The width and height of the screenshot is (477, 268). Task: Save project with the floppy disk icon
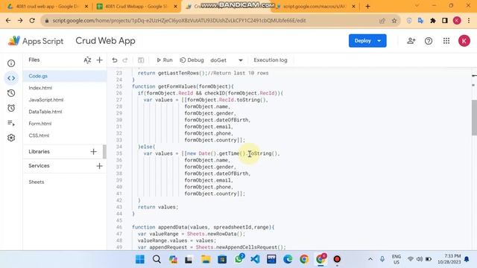(x=141, y=60)
